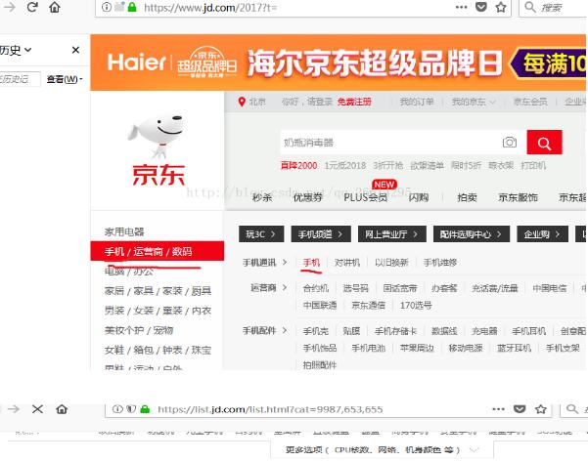Viewport: 588px width, 462px height.
Task: Select 家居 / 家具 / 家装 / 厨具 category
Action: click(158, 291)
